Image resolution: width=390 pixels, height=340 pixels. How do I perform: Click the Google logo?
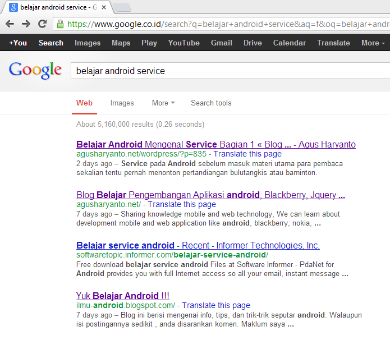tap(35, 70)
